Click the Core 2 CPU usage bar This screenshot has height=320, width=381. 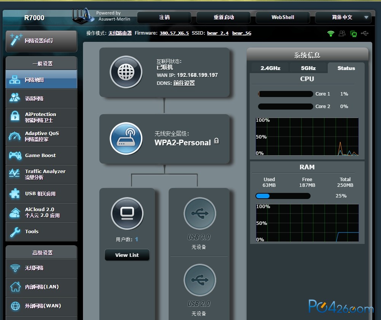[x=285, y=107]
